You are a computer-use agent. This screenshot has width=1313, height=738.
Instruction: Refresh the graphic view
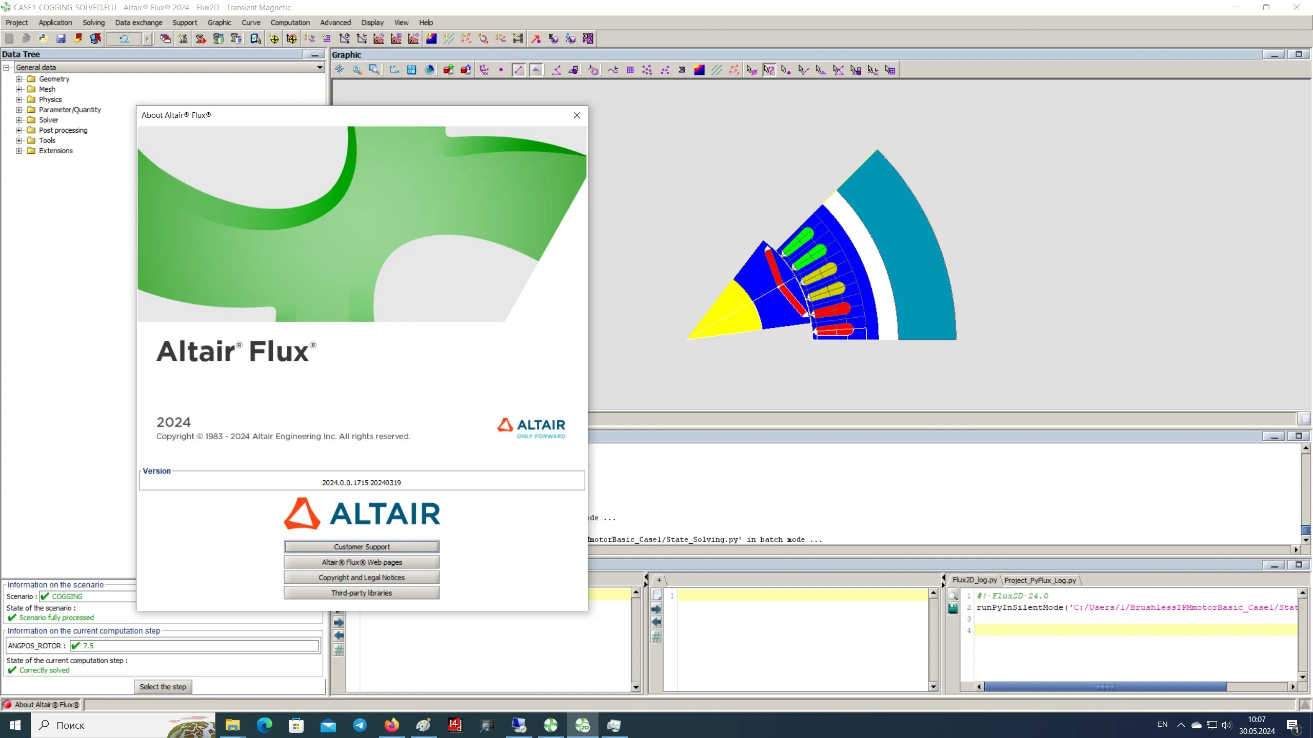tap(340, 70)
